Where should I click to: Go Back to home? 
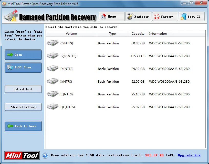(x=23, y=126)
